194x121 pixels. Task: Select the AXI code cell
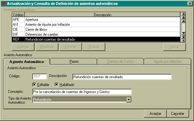(18, 25)
